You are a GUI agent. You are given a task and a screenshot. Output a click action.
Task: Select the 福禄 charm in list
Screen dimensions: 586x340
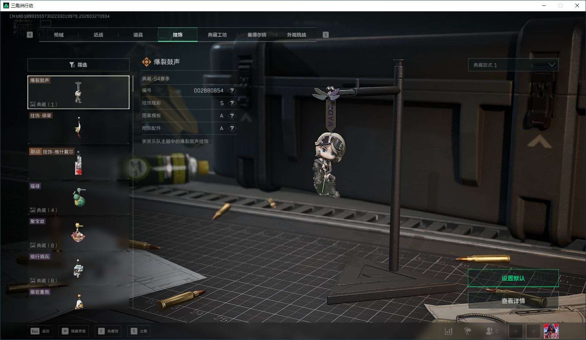click(x=78, y=198)
